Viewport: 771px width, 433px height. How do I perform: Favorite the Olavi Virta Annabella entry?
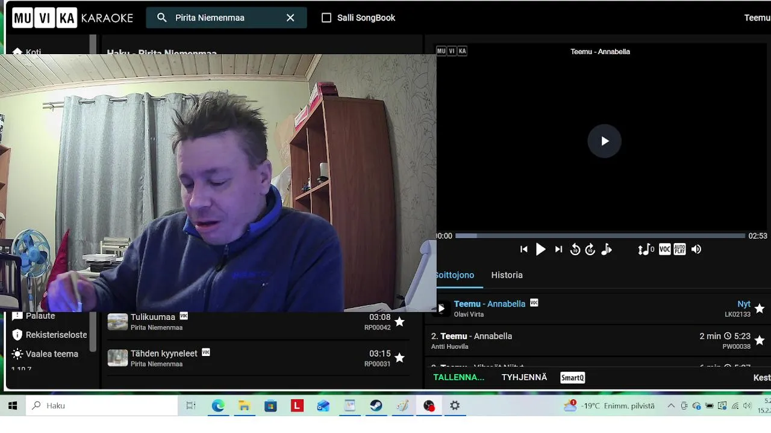tap(760, 309)
